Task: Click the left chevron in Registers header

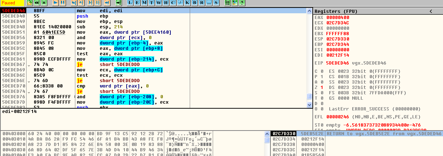Action: point(430,11)
